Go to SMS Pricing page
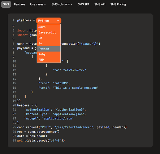Image resolution: width=160 pixels, height=154 pixels. pos(118,4)
